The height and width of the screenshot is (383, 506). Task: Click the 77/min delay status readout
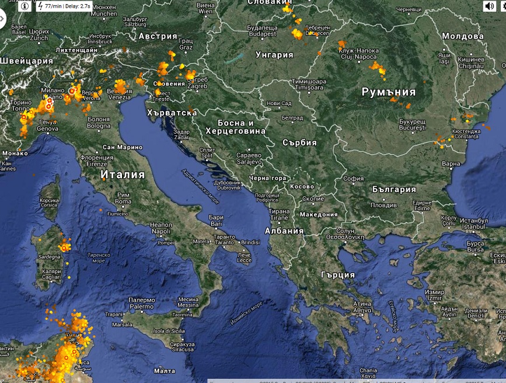(68, 6)
